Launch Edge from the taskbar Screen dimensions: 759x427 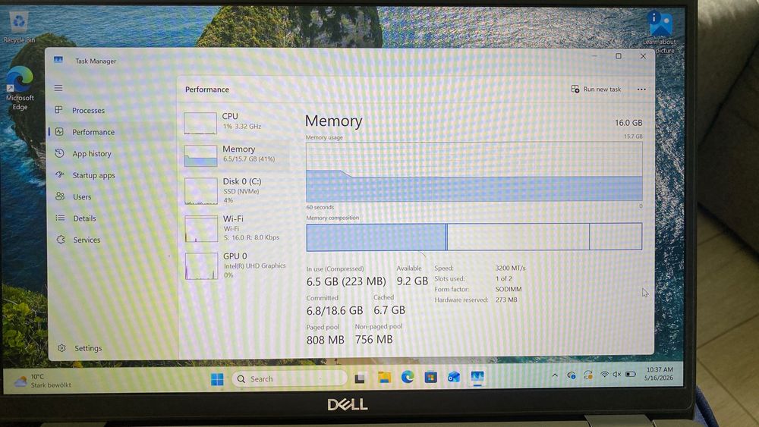[x=408, y=377]
